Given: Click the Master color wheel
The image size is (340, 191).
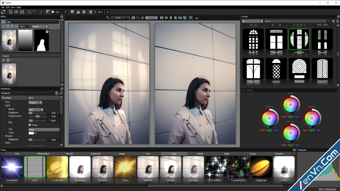Looking at the screenshot, I should 290,105.
